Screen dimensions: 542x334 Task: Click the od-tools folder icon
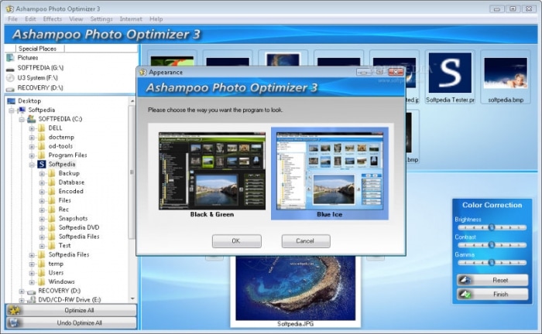42,146
